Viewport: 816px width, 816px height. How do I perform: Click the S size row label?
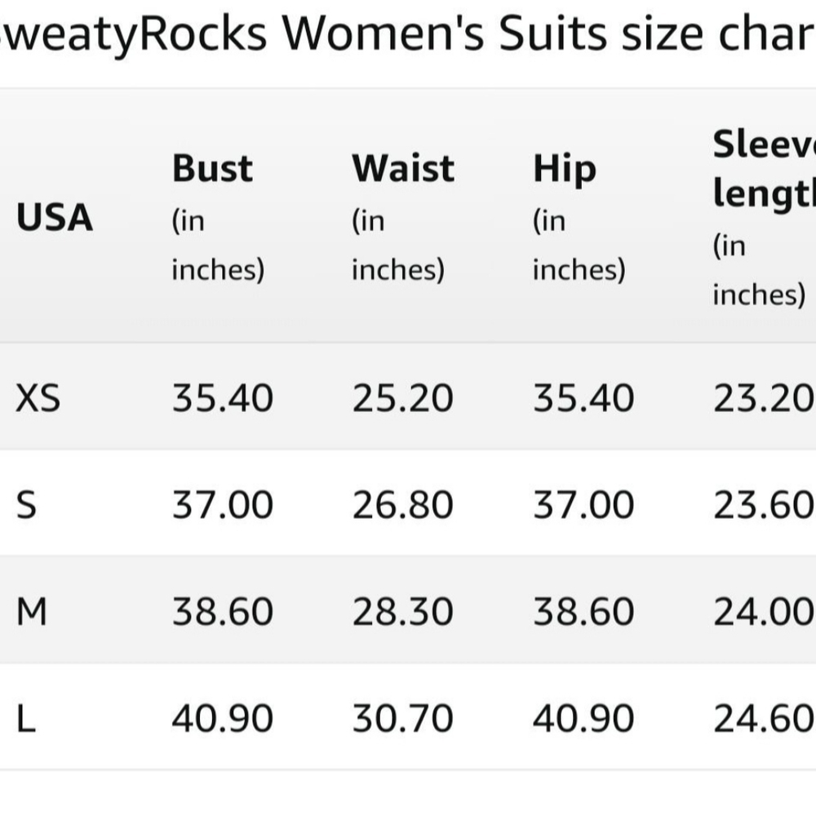pos(26,505)
